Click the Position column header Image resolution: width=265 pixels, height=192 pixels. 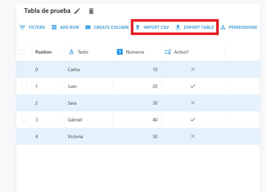[43, 52]
